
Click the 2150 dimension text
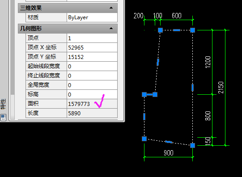coord(221,88)
